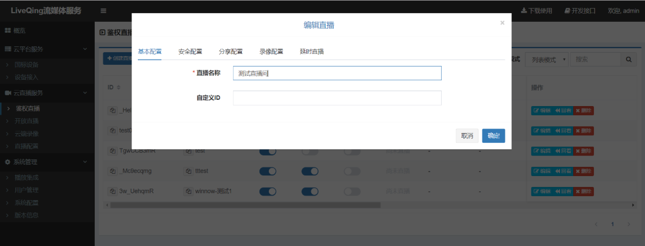Viewport: 645px width, 246px height.
Task: Copy ID icon for test0 row
Action: [113, 131]
